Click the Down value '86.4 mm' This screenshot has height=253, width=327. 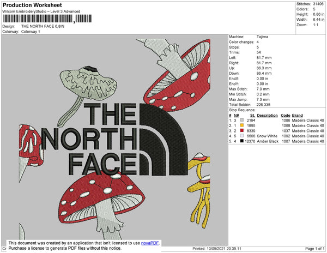click(264, 74)
